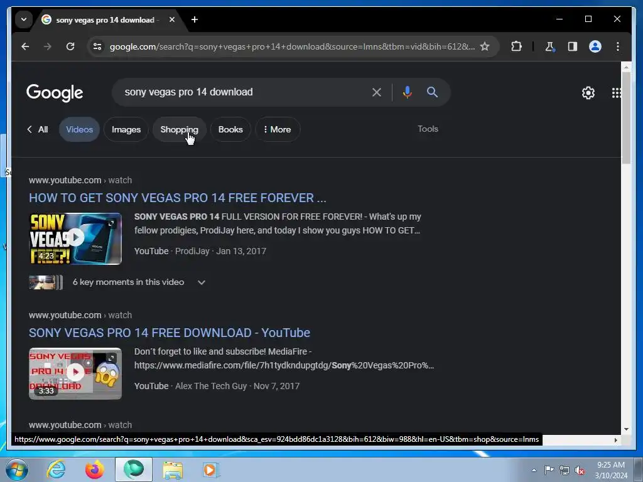Open network status tray icon
This screenshot has height=482, width=643.
point(565,470)
